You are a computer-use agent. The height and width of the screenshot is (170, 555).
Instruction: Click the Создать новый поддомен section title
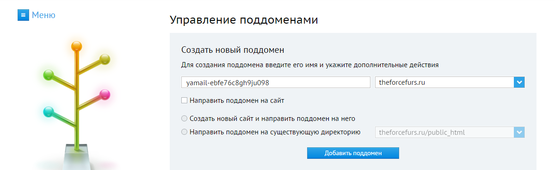(x=233, y=49)
